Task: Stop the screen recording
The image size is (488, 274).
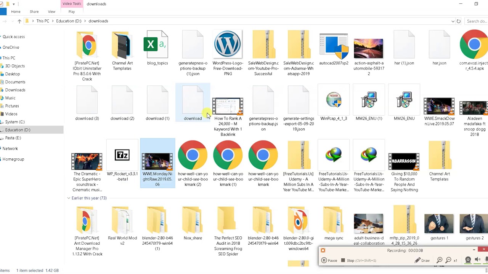Action: tap(358, 261)
